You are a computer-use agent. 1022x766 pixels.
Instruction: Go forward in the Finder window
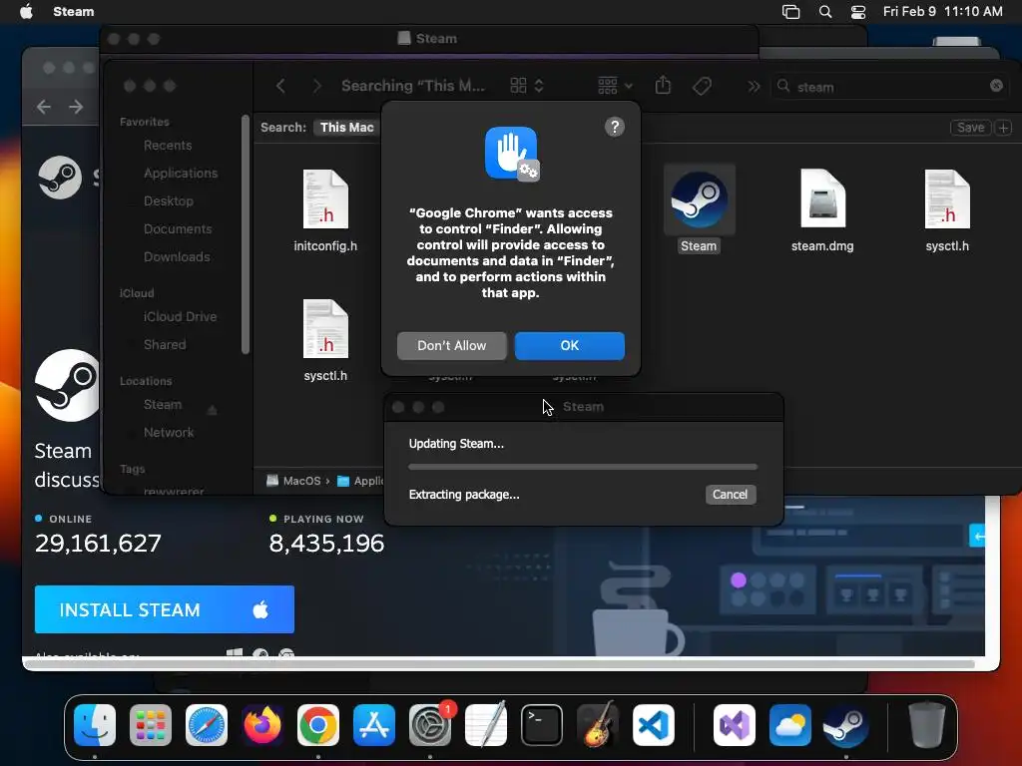[x=316, y=86]
